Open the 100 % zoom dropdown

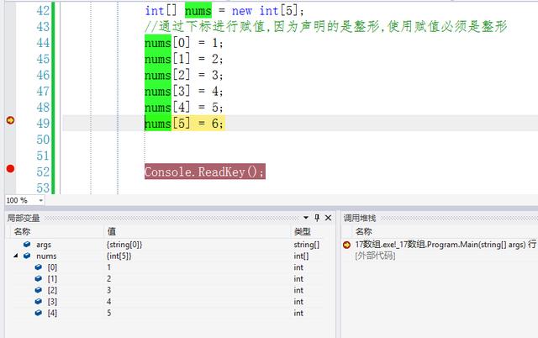(41, 200)
